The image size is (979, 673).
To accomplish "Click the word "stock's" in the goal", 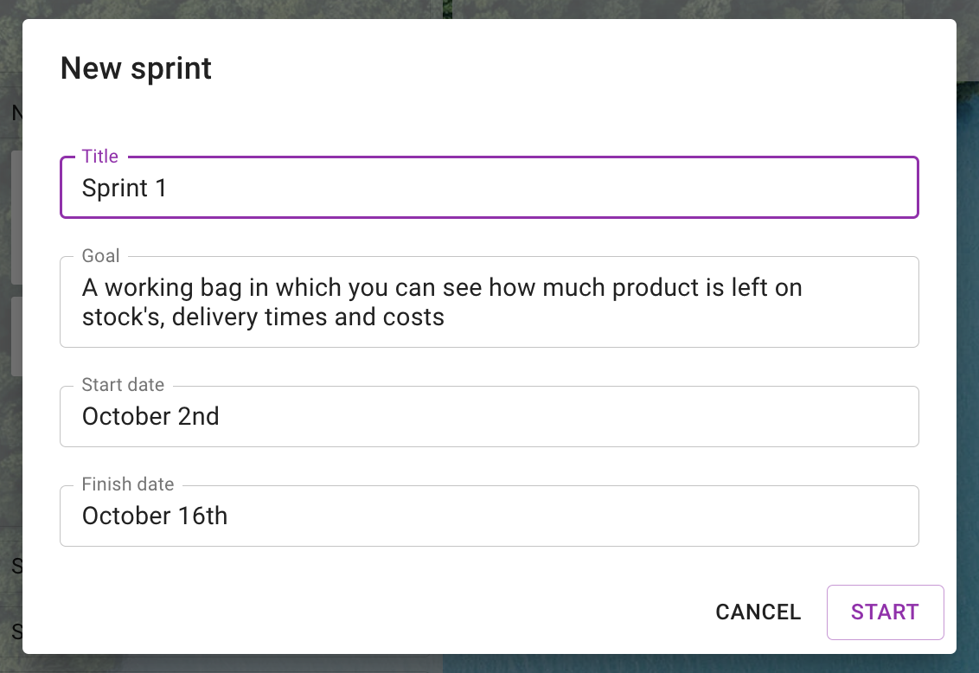I will tap(123, 317).
